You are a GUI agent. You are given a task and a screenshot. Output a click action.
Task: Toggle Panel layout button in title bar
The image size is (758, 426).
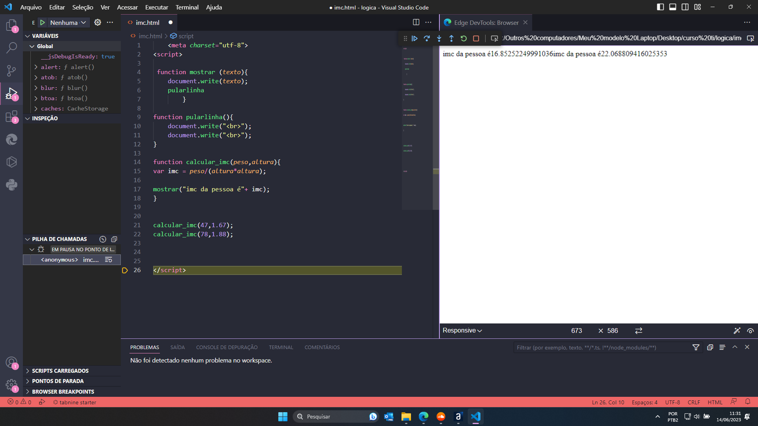click(673, 7)
